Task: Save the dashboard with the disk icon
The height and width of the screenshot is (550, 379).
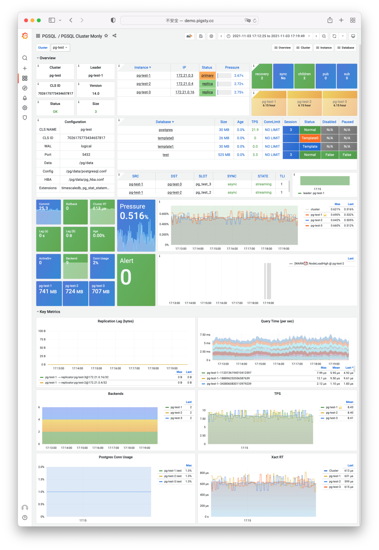Action: tap(201, 36)
